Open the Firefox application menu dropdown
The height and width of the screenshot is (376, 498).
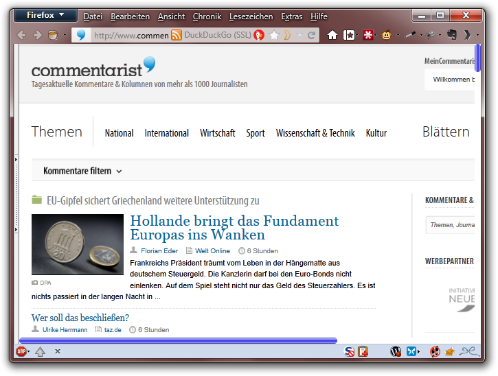(46, 15)
